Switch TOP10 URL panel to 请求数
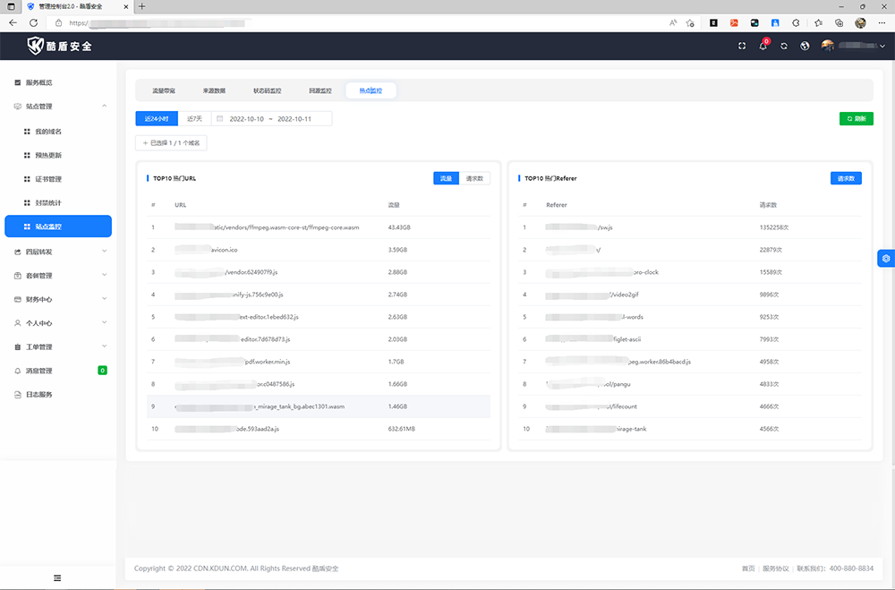 (474, 178)
